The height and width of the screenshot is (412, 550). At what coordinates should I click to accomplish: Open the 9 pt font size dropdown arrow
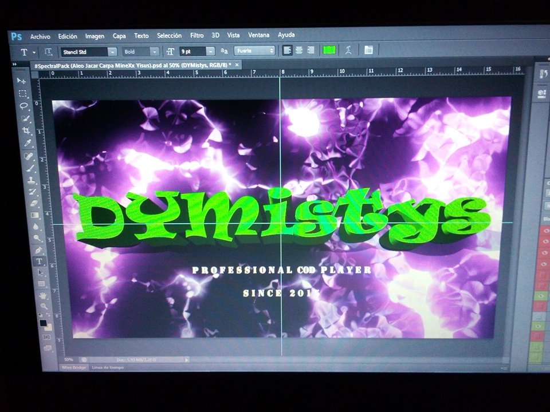pyautogui.click(x=210, y=51)
